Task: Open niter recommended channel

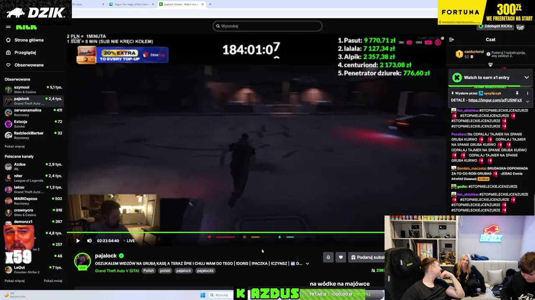Action: [33, 178]
